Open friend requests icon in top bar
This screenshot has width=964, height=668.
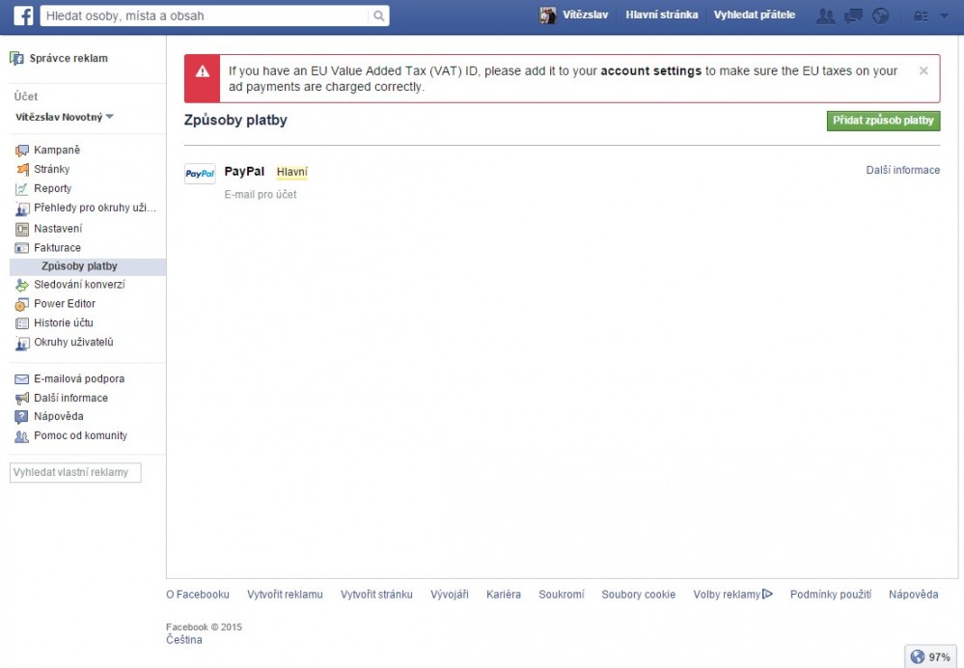coord(825,15)
